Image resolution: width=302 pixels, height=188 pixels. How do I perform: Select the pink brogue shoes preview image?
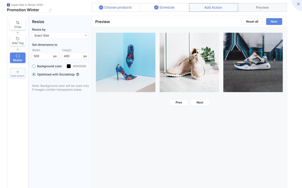pos(189,62)
